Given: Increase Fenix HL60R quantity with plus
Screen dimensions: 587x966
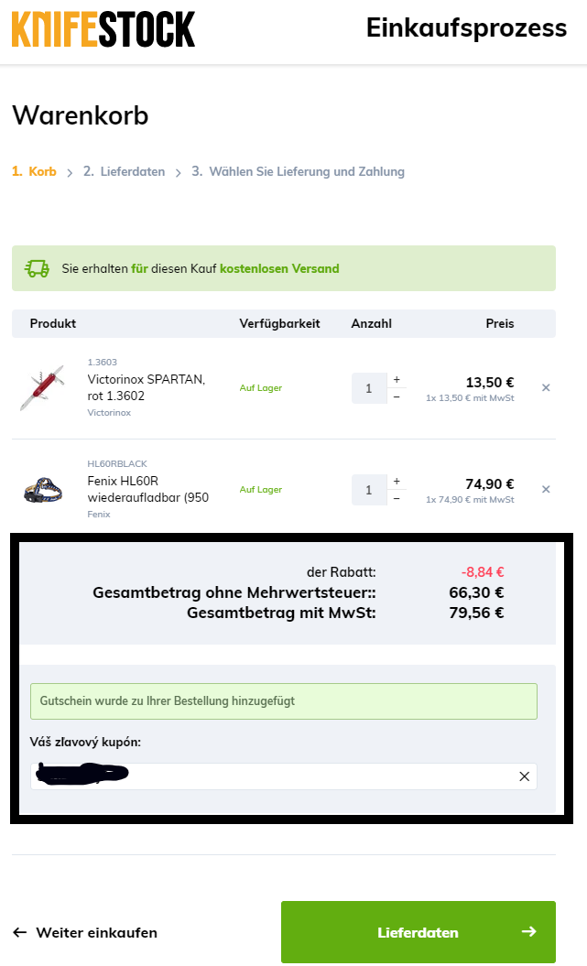Looking at the screenshot, I should pos(397,481).
